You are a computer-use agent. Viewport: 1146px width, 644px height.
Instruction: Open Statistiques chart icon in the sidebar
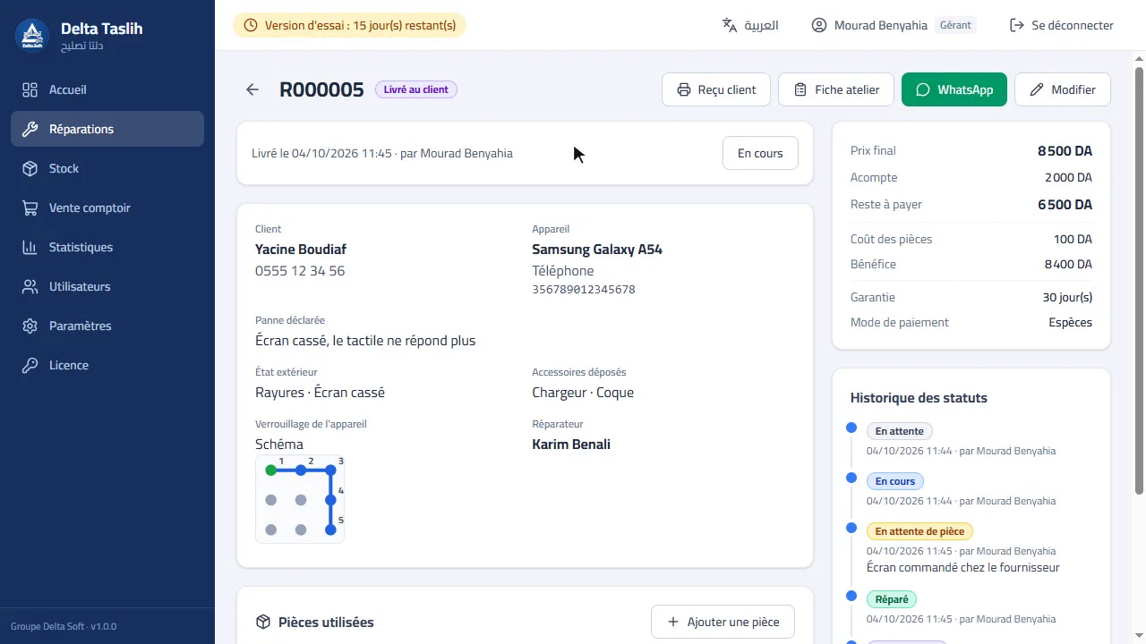30,247
